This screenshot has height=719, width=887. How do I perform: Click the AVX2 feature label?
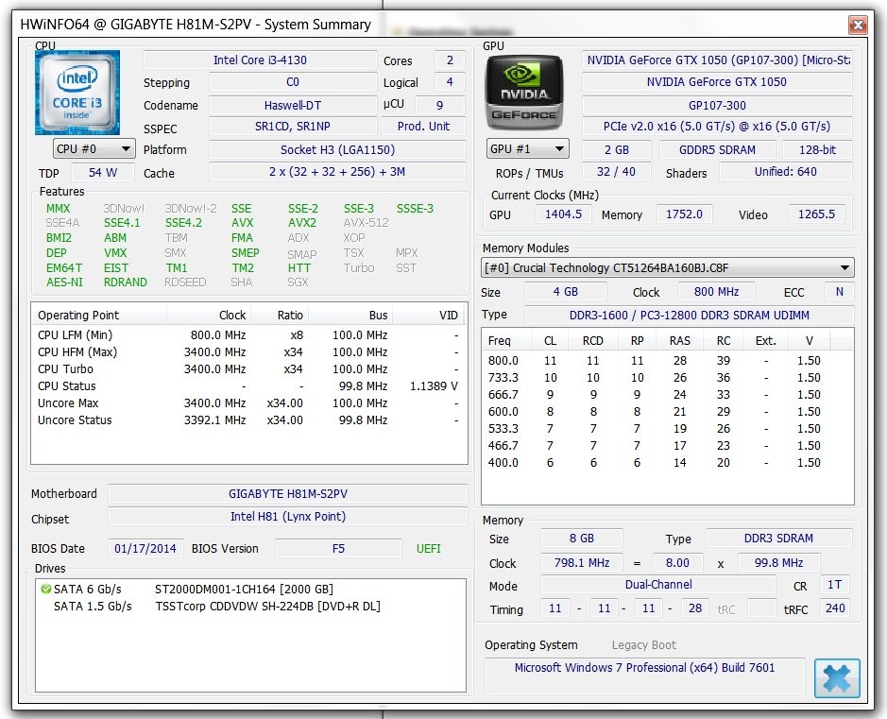302,223
